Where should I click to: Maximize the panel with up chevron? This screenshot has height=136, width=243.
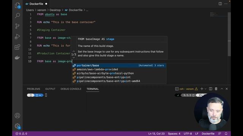pyautogui.click(x=222, y=89)
